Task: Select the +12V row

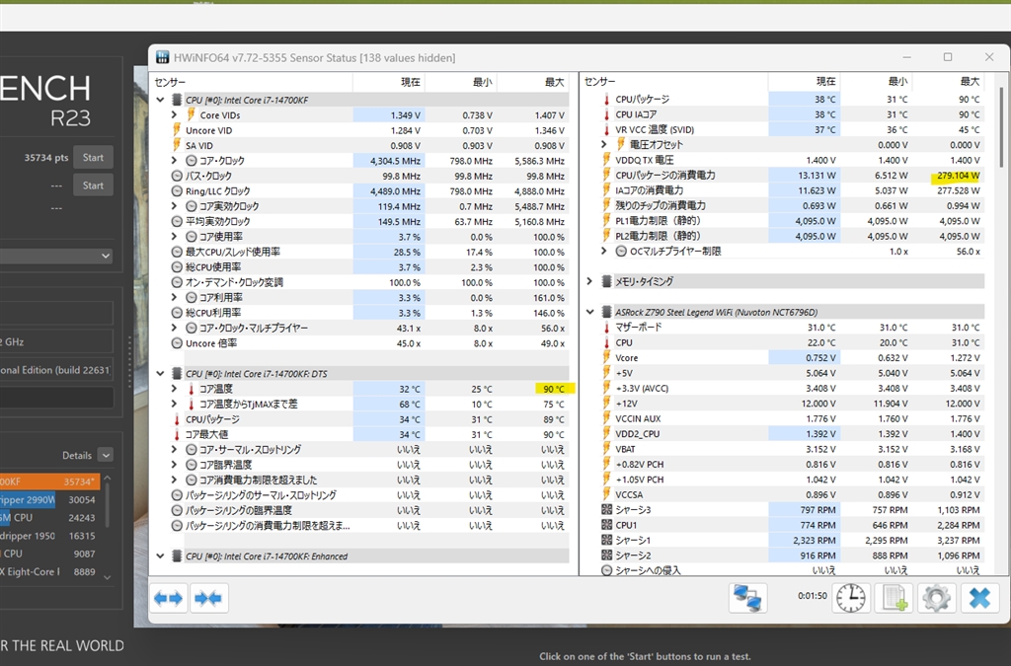Action: [791, 404]
